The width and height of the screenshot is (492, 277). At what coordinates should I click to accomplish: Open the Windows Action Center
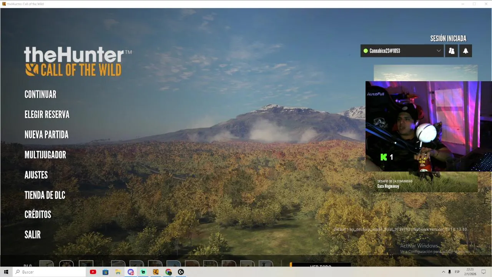[x=484, y=272]
